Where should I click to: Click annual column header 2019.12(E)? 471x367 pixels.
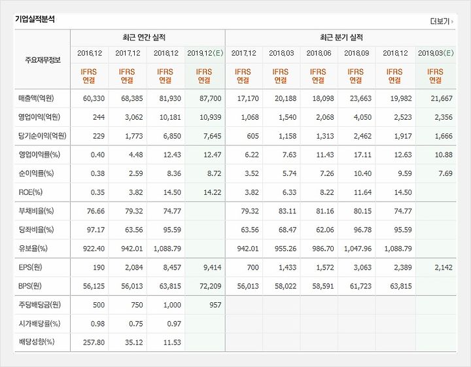(205, 53)
